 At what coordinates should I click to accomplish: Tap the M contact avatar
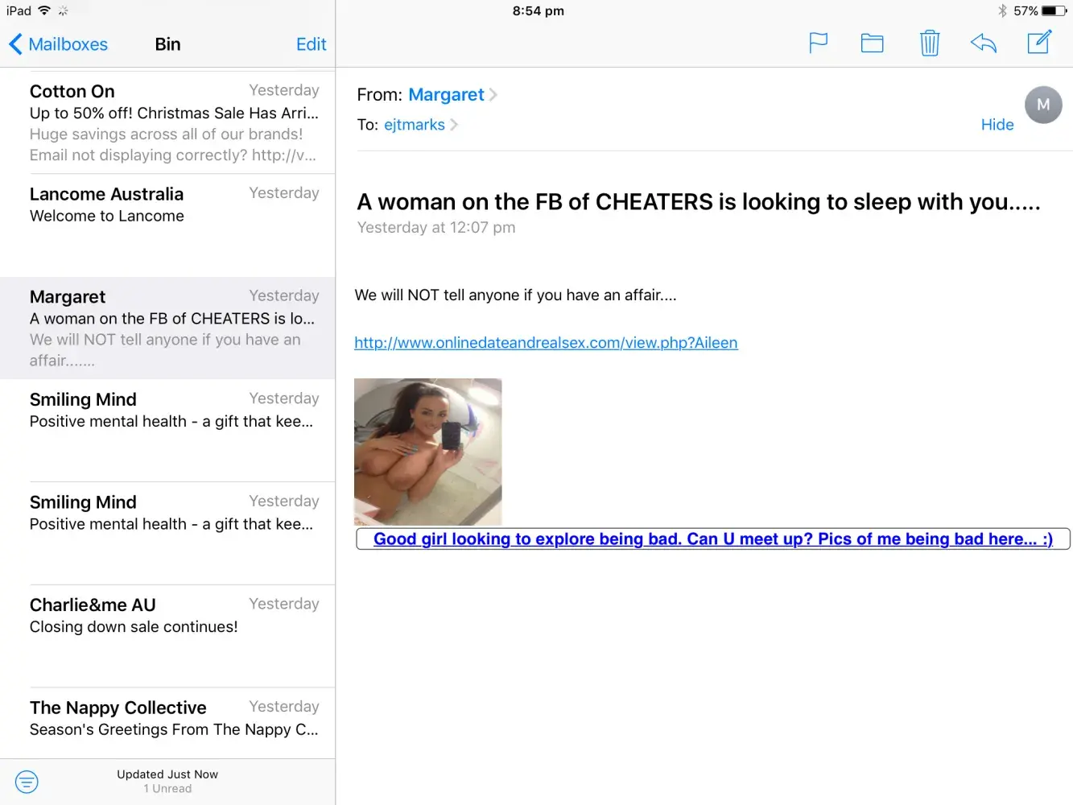tap(1043, 105)
